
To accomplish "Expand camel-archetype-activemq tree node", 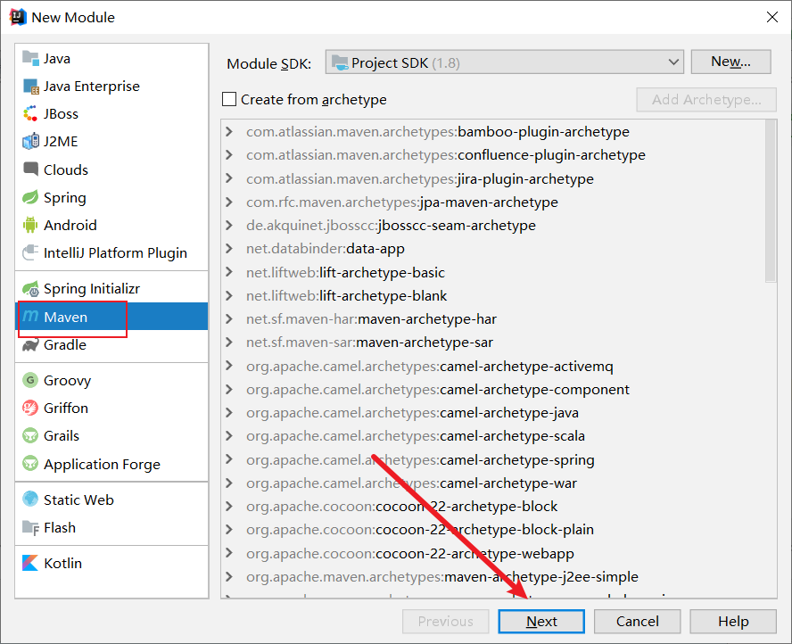I will (229, 367).
